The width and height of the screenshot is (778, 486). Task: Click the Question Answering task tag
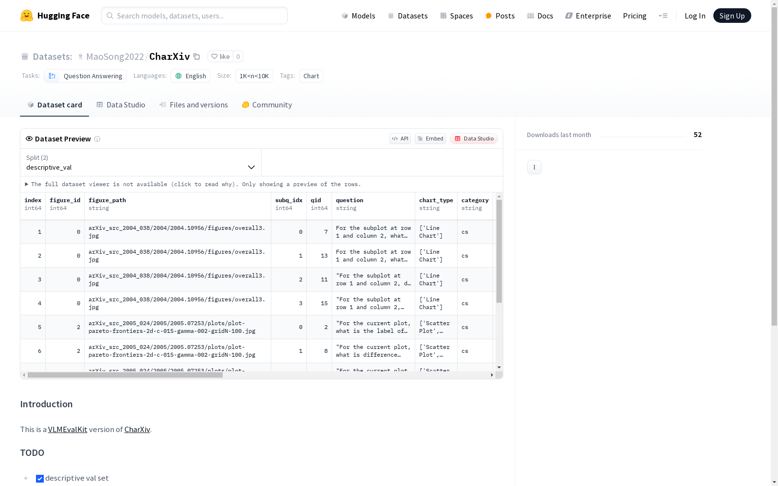click(x=86, y=76)
